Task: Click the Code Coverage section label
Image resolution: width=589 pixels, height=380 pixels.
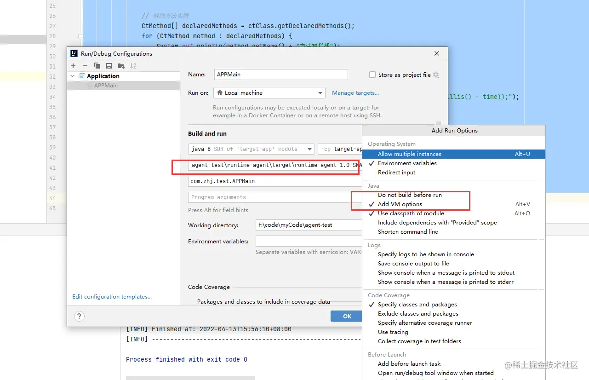Action: [x=209, y=287]
